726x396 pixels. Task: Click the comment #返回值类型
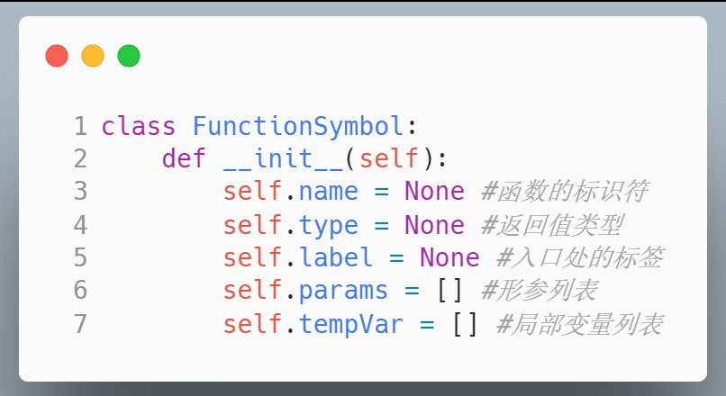(x=552, y=225)
